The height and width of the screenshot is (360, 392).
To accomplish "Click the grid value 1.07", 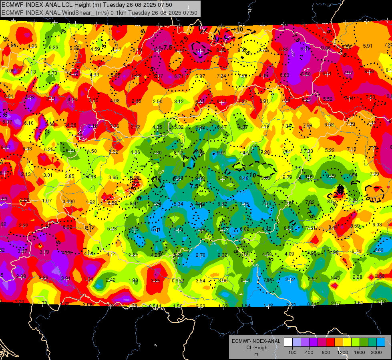I will [47, 201].
